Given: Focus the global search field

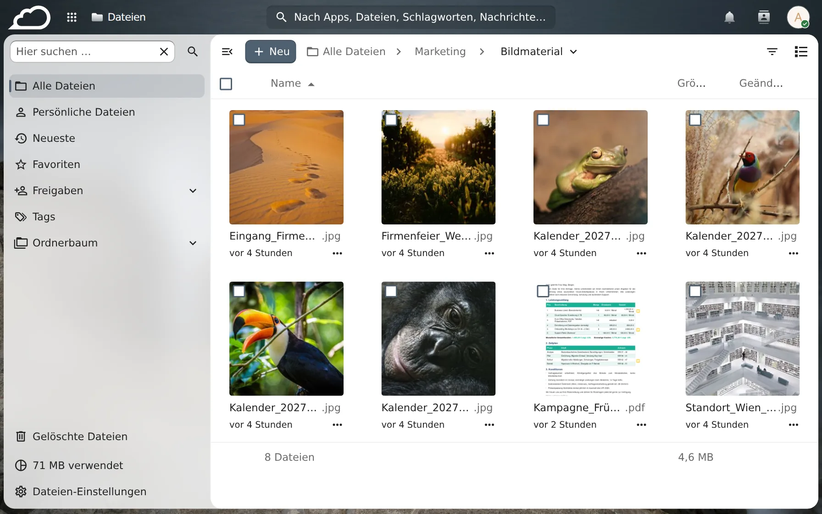Looking at the screenshot, I should [x=411, y=17].
